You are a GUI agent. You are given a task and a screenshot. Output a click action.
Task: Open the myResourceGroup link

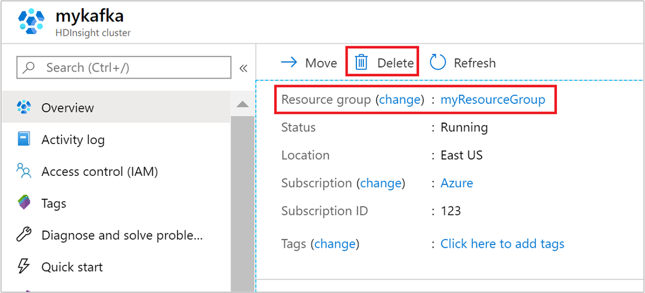click(x=492, y=99)
